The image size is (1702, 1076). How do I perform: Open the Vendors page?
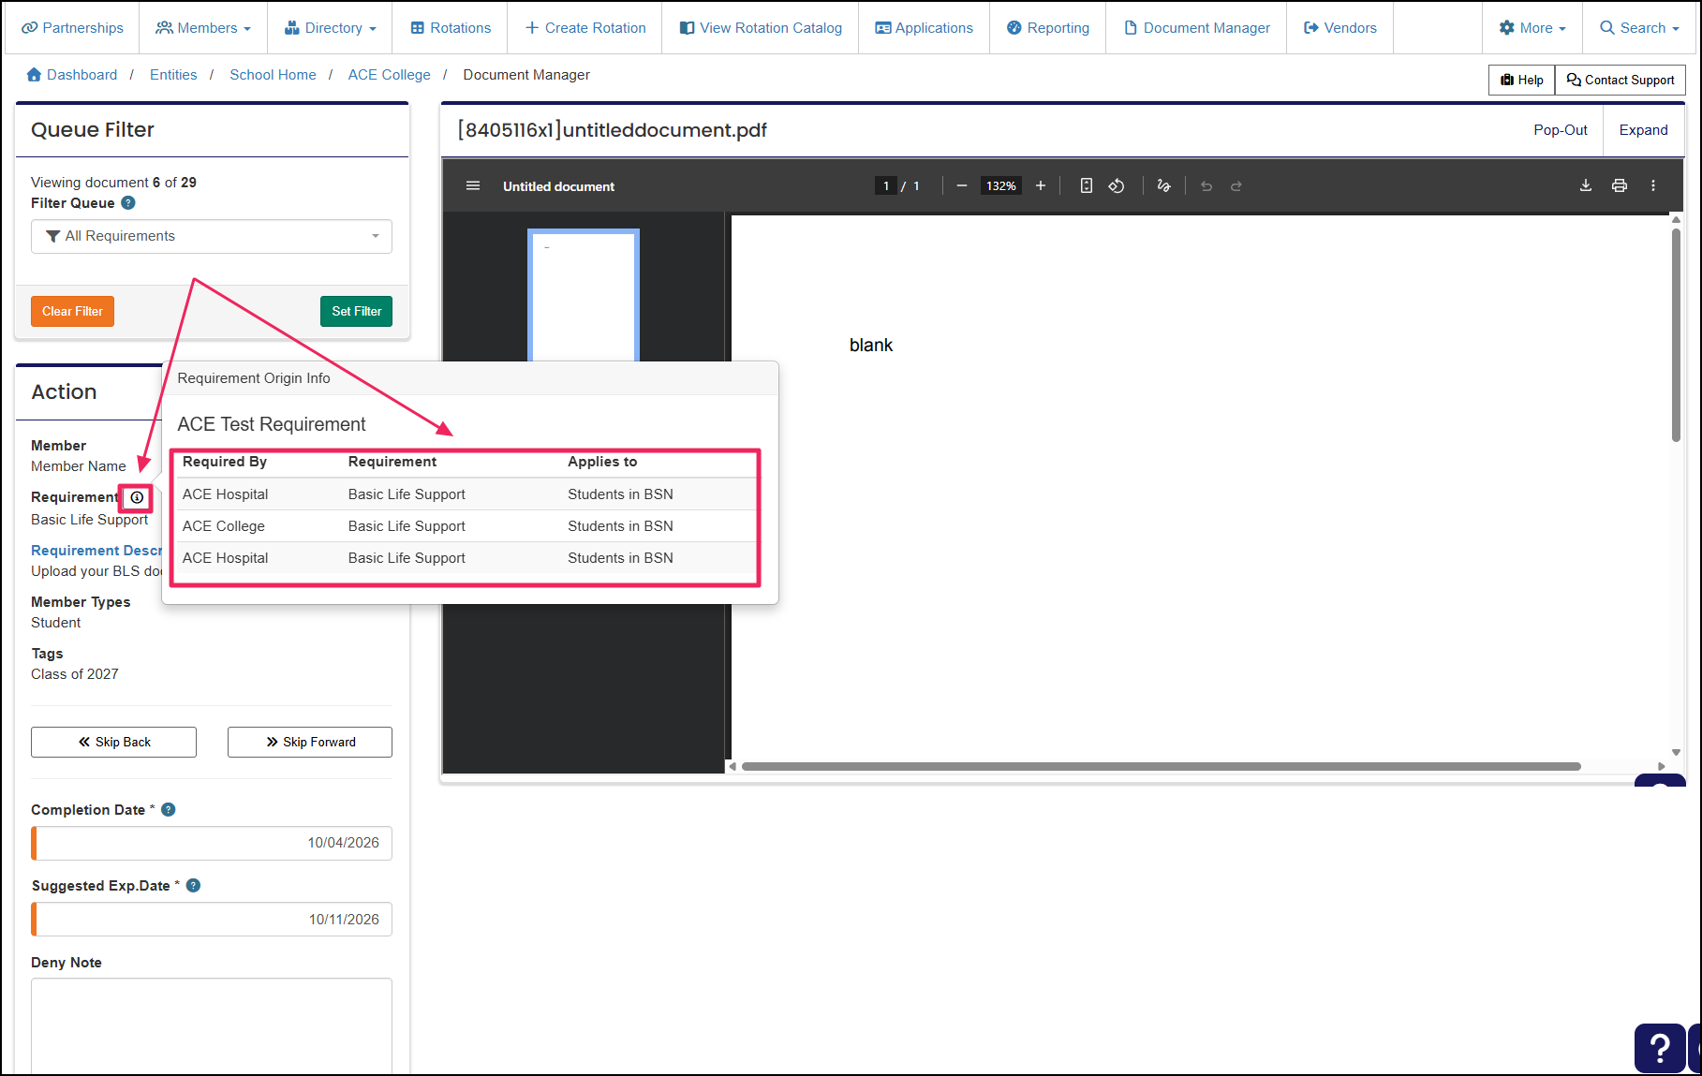1340,28
